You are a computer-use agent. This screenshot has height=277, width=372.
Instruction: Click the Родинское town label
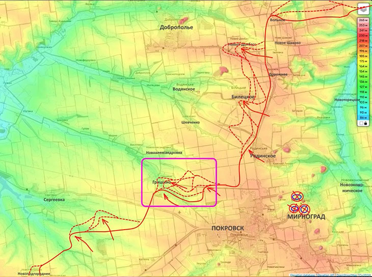pyautogui.click(x=263, y=156)
